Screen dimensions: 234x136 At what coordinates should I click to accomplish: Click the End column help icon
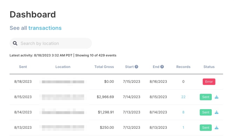(x=162, y=67)
